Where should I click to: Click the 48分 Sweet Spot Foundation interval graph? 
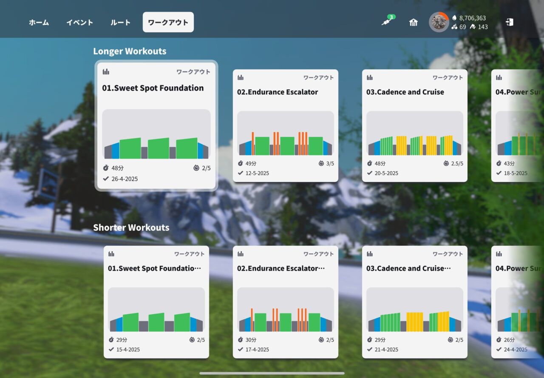pyautogui.click(x=156, y=134)
